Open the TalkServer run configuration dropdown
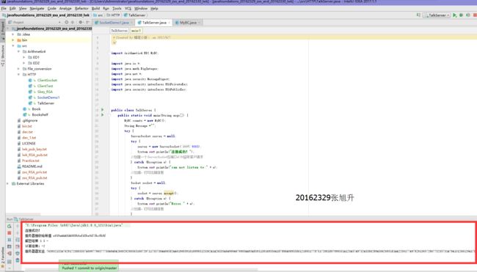The image size is (477, 272). pyautogui.click(x=437, y=15)
